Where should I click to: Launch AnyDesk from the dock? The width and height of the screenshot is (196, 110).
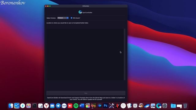(70, 106)
